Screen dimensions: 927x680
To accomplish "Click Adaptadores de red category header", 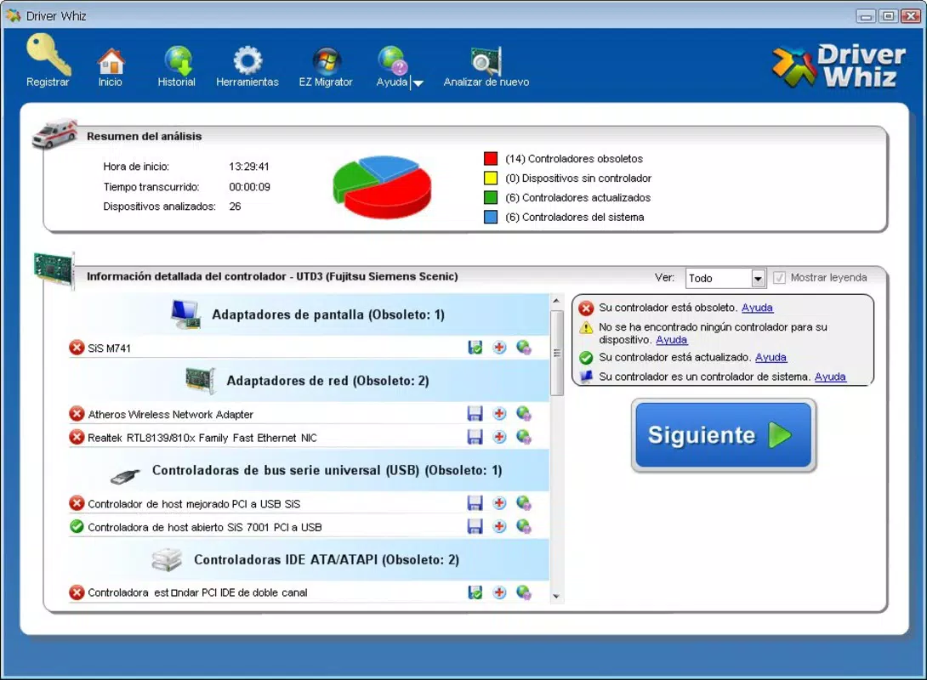I will coord(309,381).
